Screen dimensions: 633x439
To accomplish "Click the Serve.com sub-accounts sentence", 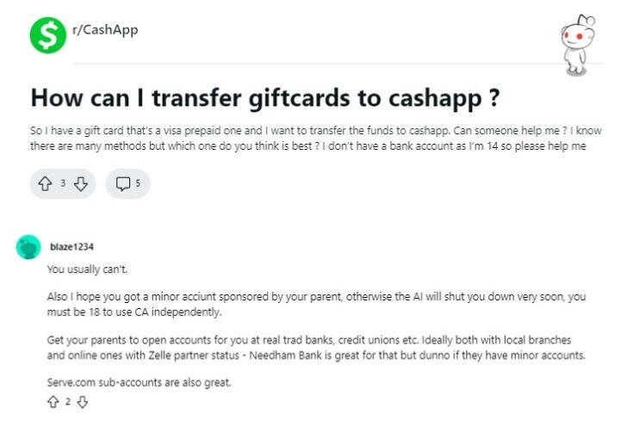I will [139, 382].
